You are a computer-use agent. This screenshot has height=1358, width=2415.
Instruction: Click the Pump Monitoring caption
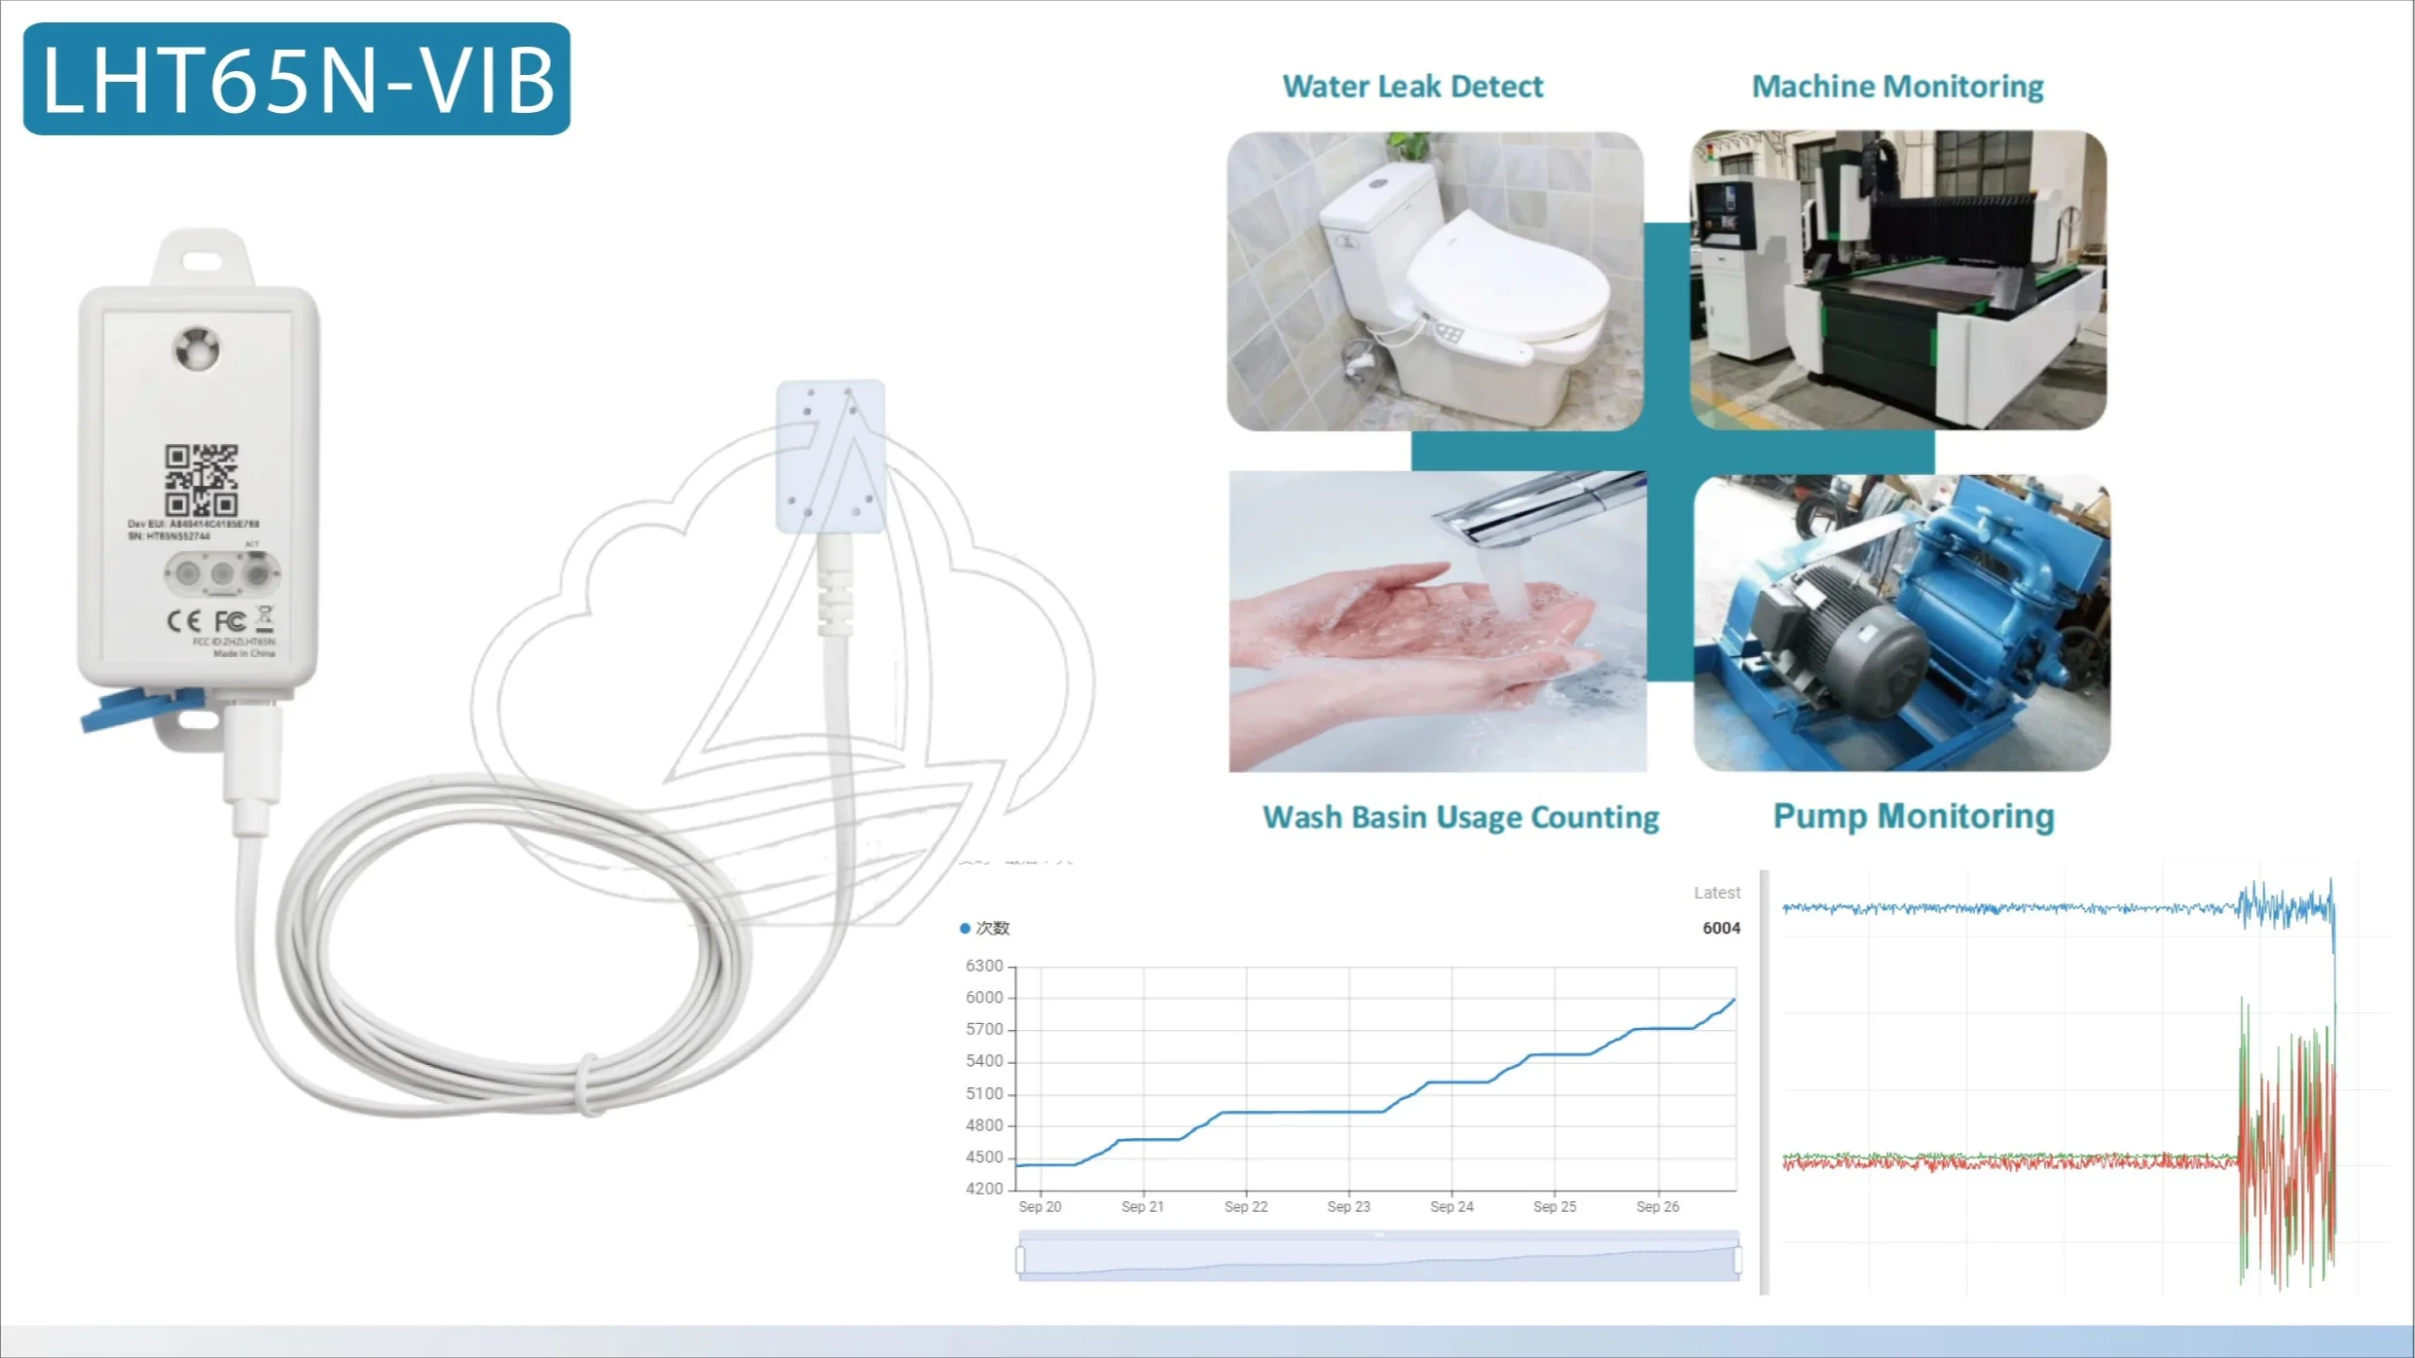pyautogui.click(x=1914, y=816)
